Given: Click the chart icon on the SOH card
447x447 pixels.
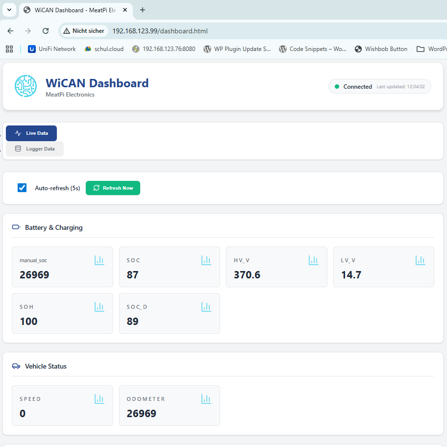Looking at the screenshot, I should (x=99, y=307).
